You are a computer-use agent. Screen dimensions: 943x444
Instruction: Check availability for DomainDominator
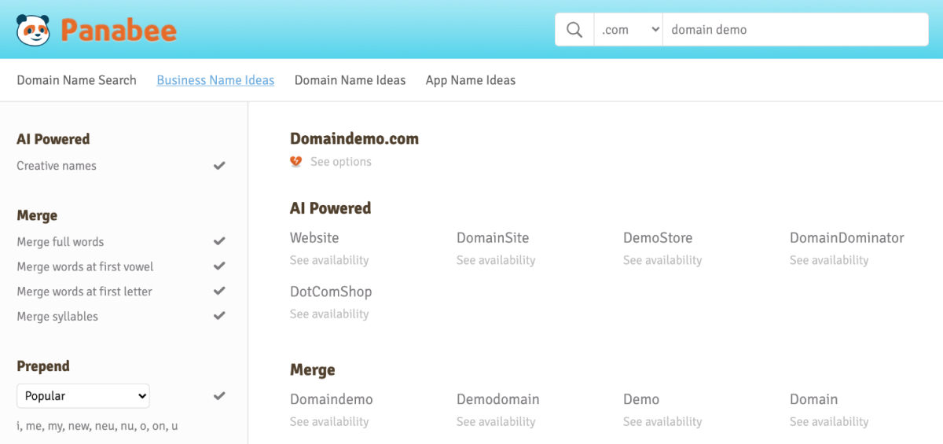click(x=829, y=260)
